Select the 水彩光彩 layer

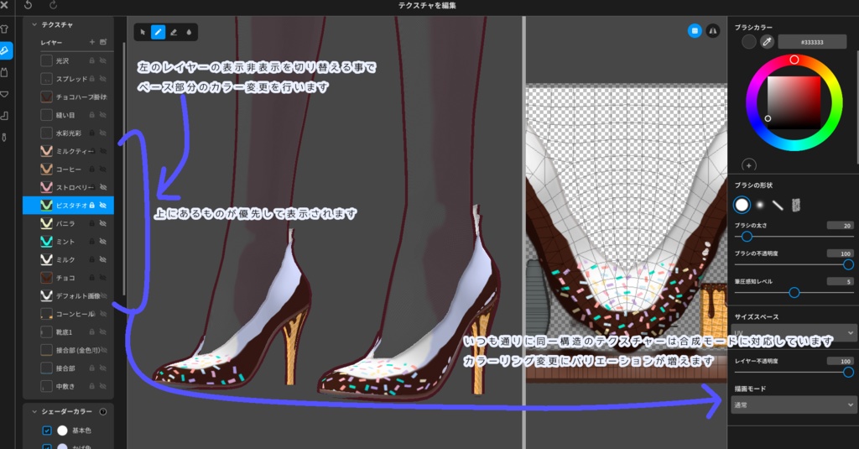(69, 133)
